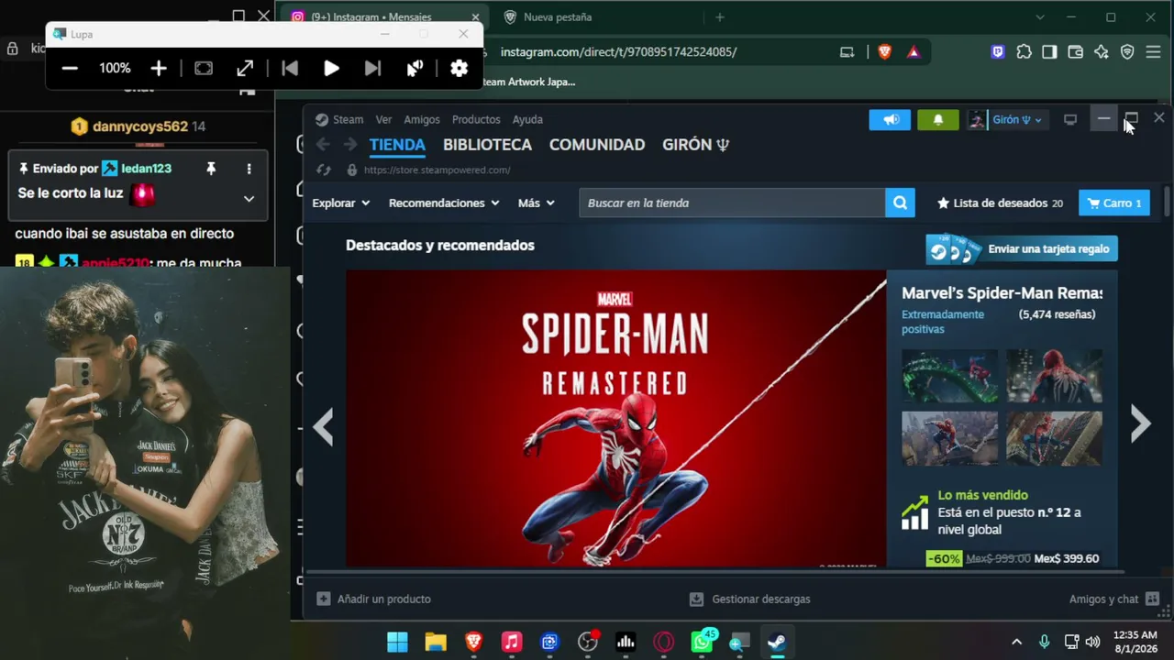Open WhatsApp from the taskbar

pos(702,642)
